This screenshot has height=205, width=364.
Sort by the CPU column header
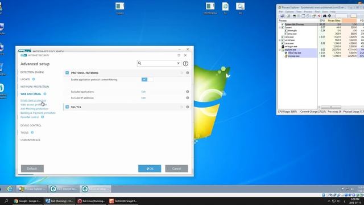coord(322,20)
